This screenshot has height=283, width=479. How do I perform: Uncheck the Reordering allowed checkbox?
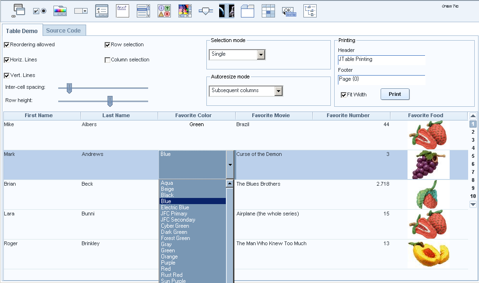click(x=7, y=45)
